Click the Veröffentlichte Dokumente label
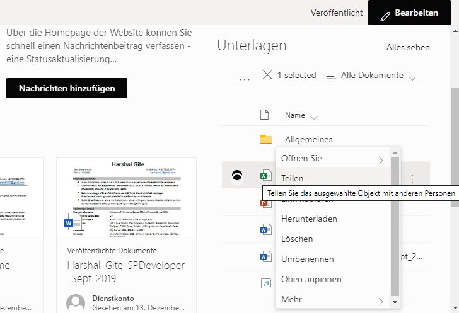This screenshot has height=313, width=459. pos(112,251)
